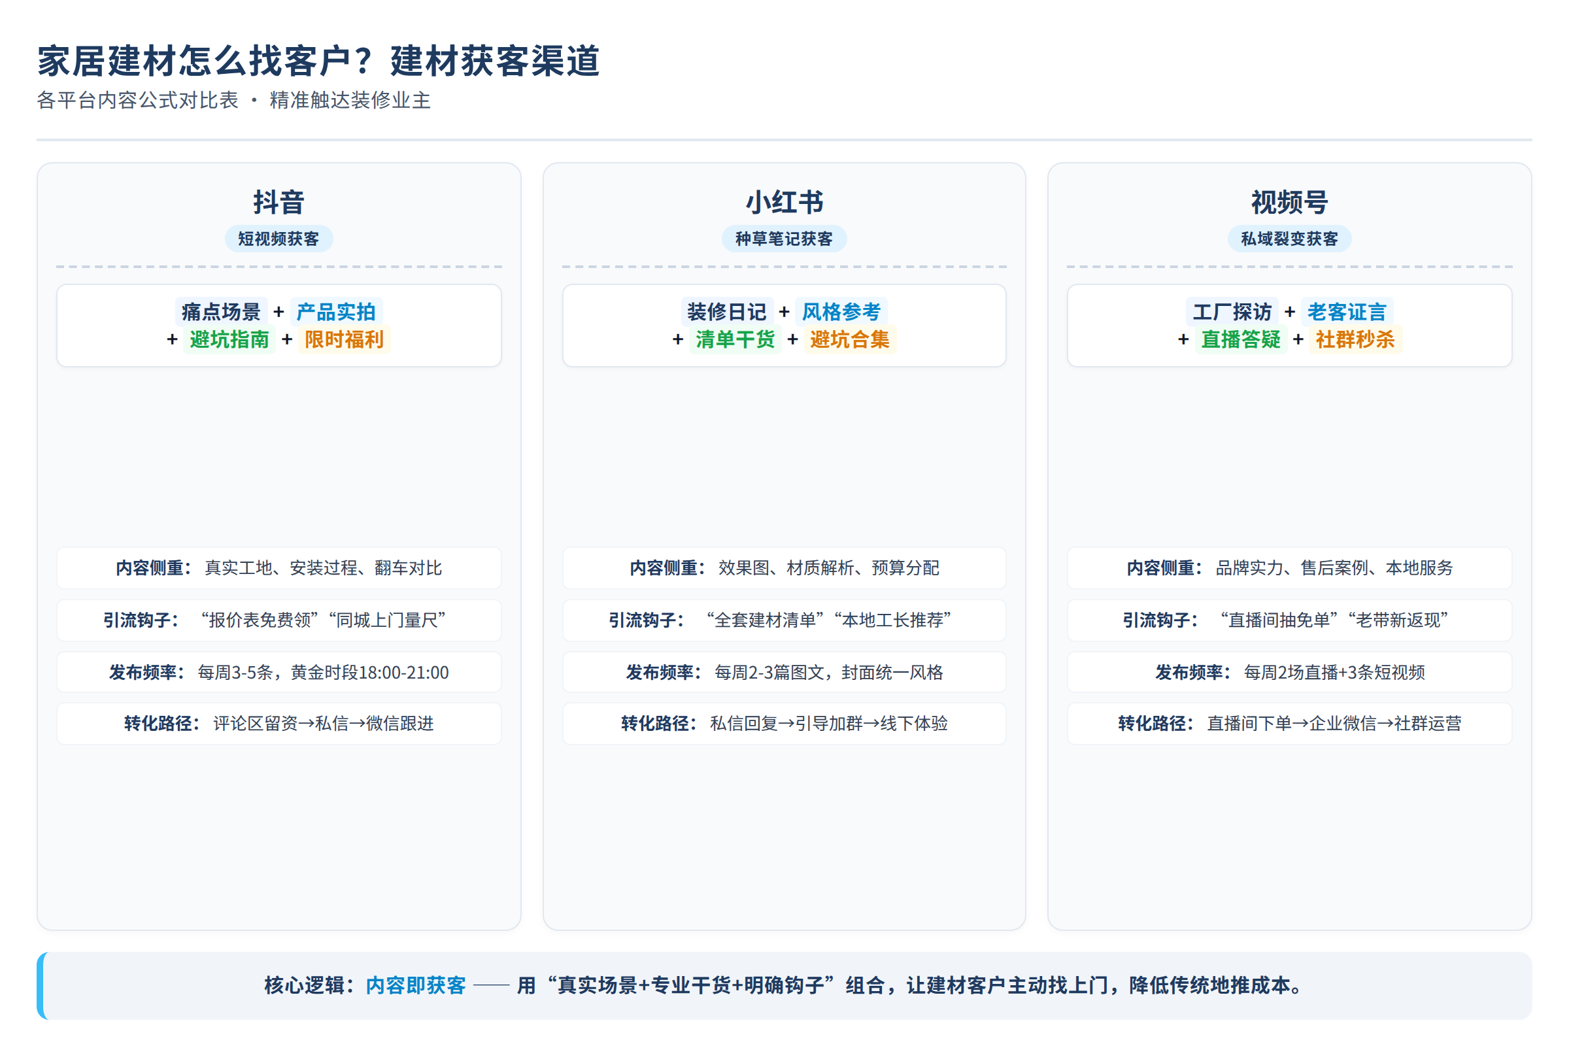Select the 抖音 column heading
The width and height of the screenshot is (1569, 1046).
tap(279, 202)
